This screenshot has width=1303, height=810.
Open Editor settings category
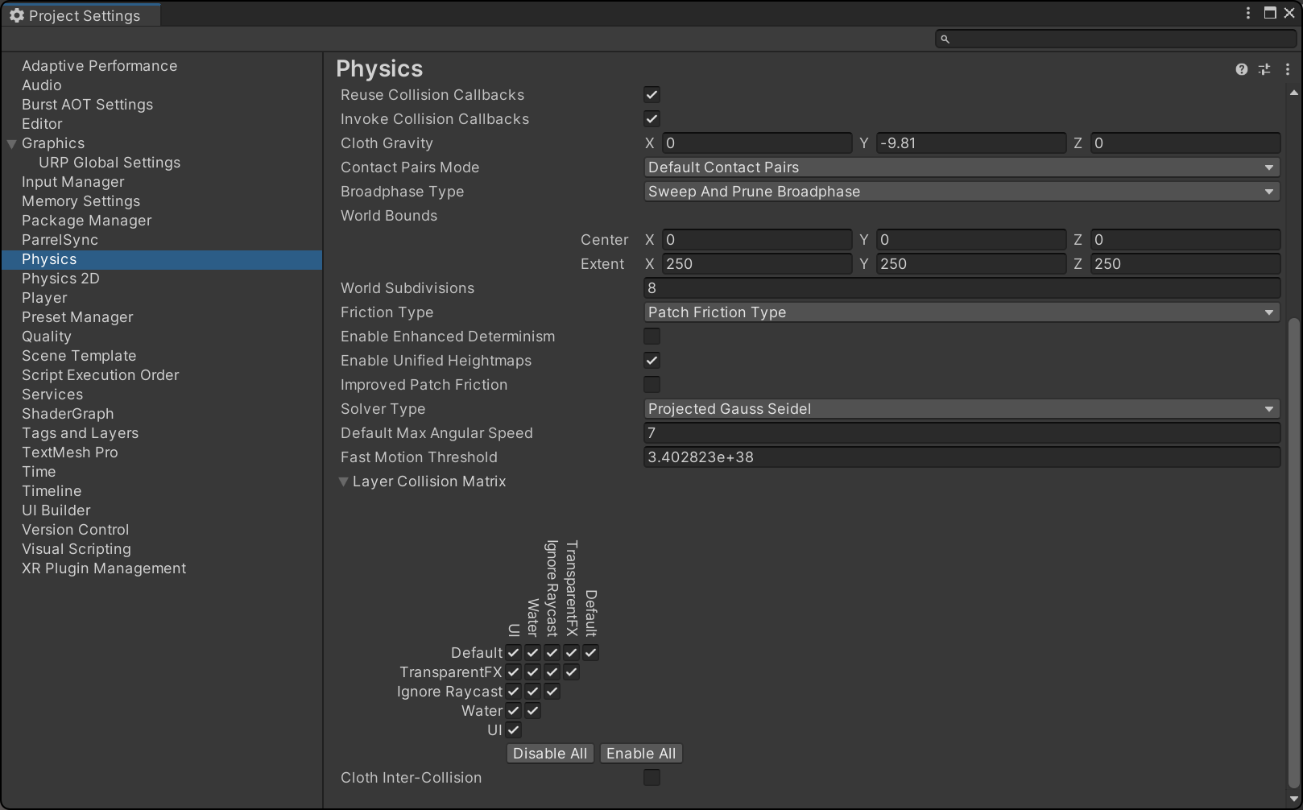42,124
